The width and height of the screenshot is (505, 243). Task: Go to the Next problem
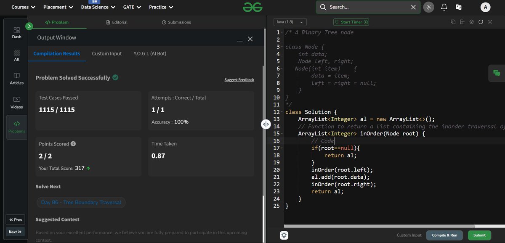pos(16,232)
